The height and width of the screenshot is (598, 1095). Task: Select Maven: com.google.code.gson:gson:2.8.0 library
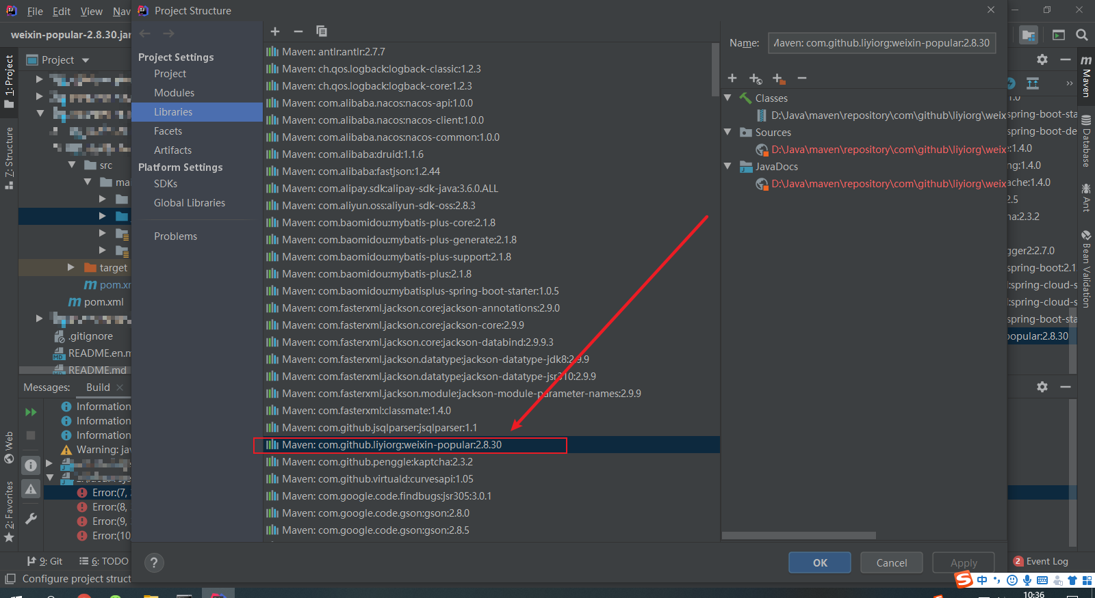click(x=491, y=513)
